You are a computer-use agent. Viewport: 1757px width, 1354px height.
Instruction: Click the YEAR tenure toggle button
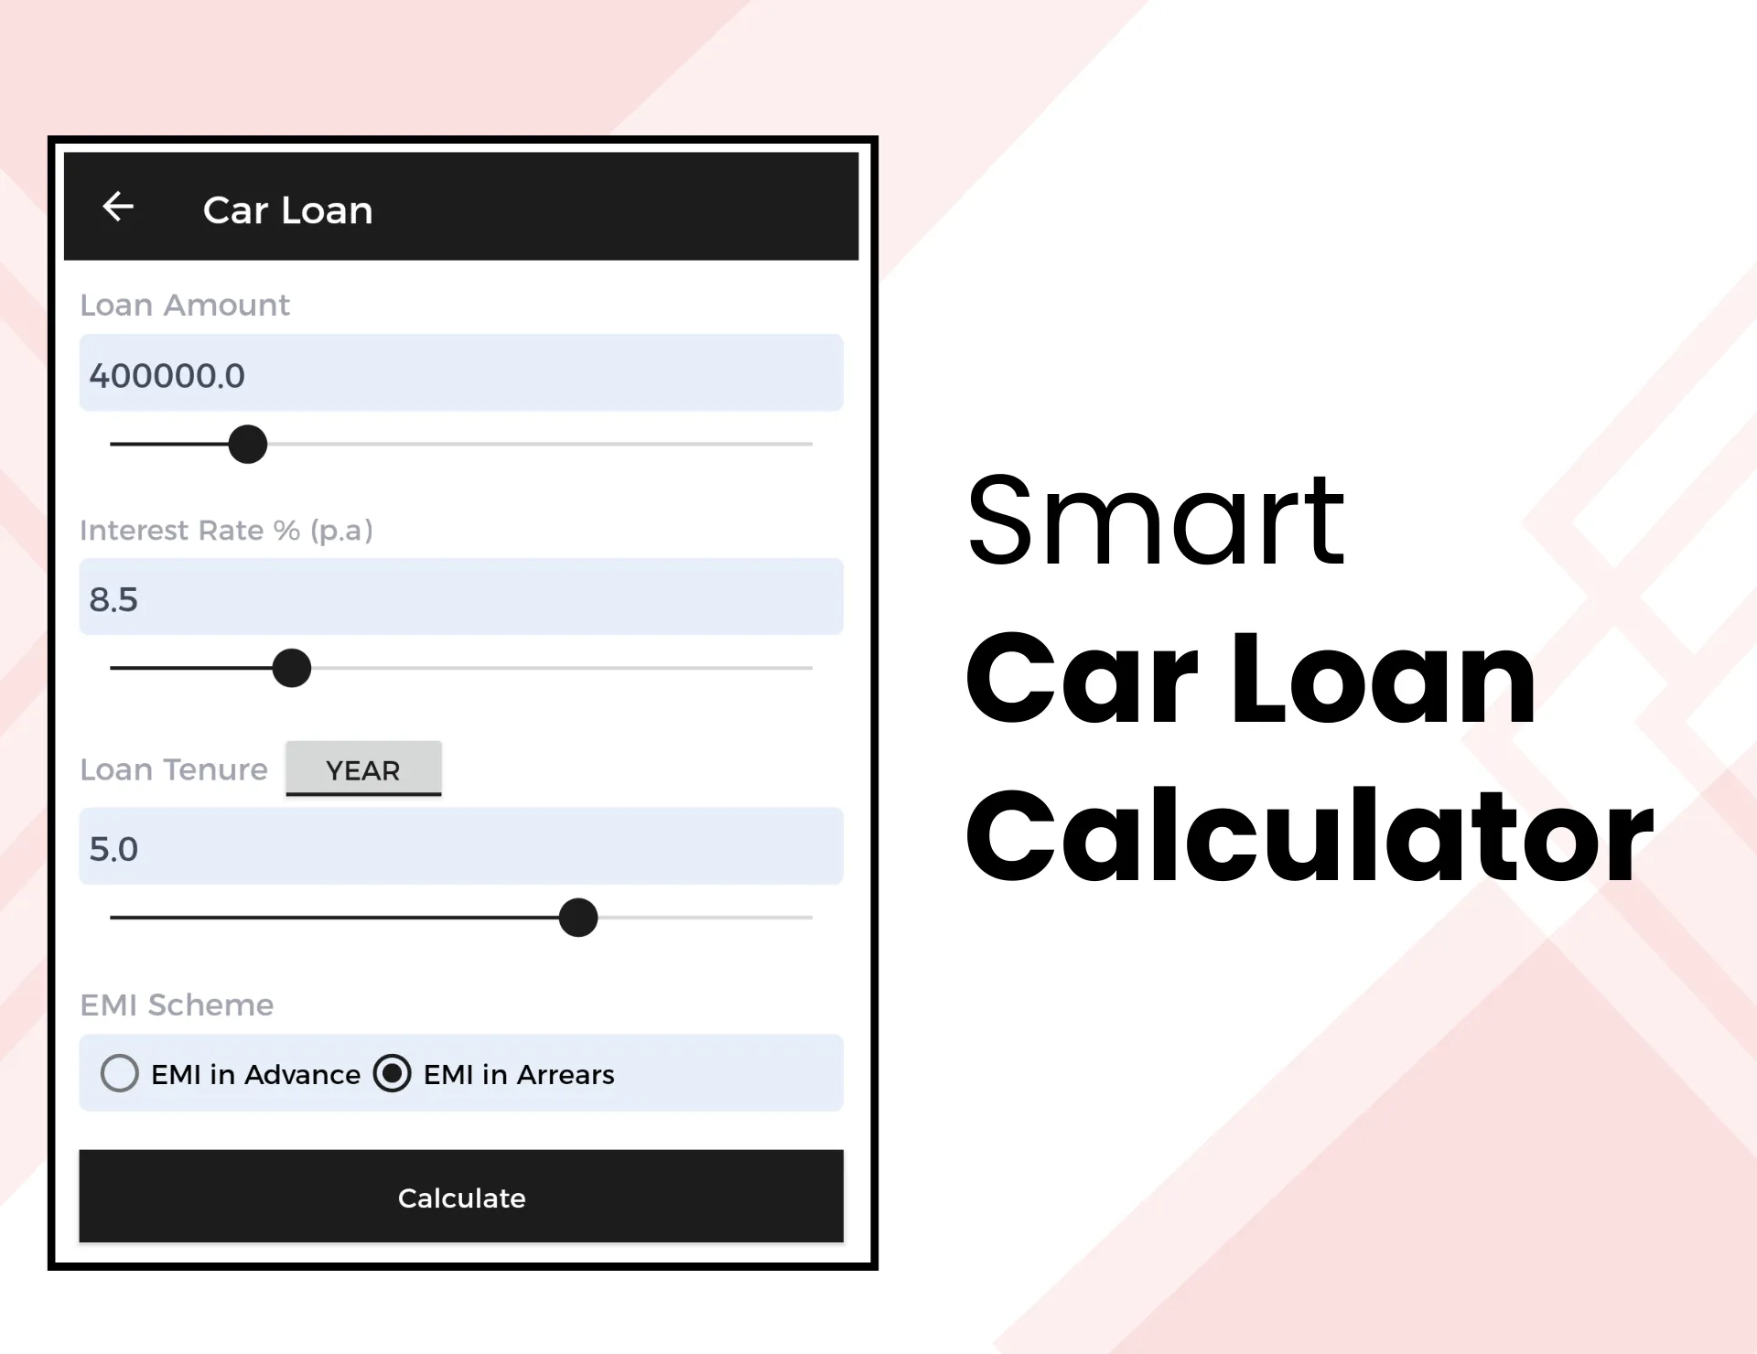click(x=364, y=768)
